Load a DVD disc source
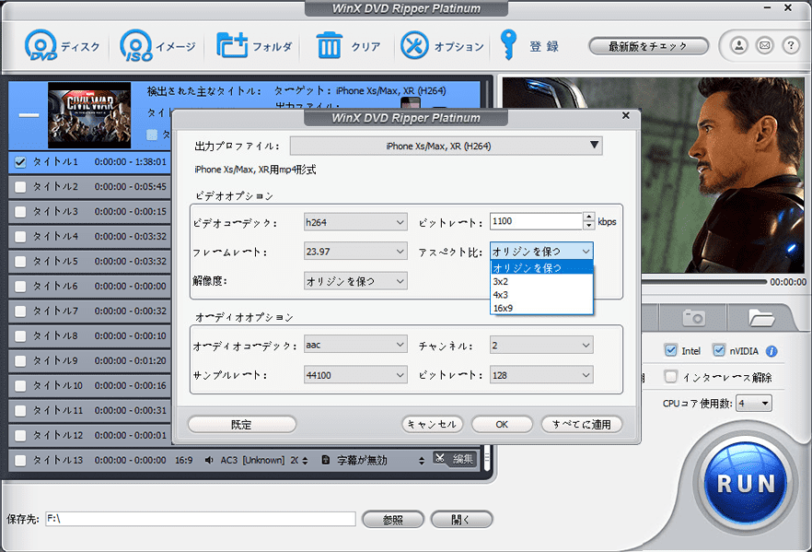This screenshot has height=552, width=812. (x=41, y=45)
